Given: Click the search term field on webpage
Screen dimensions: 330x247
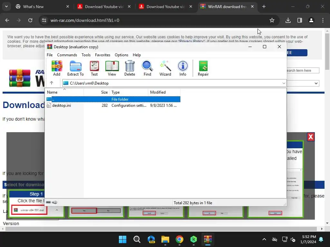Looking at the screenshot, I should tap(303, 70).
